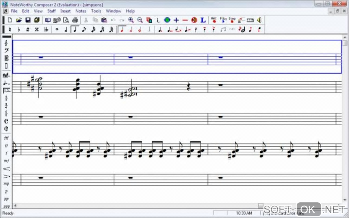Toggle the double-dotted note modifier

coord(169,29)
